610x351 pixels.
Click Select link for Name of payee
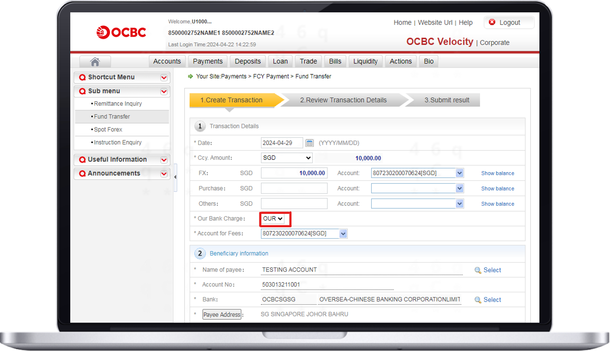[x=492, y=270]
